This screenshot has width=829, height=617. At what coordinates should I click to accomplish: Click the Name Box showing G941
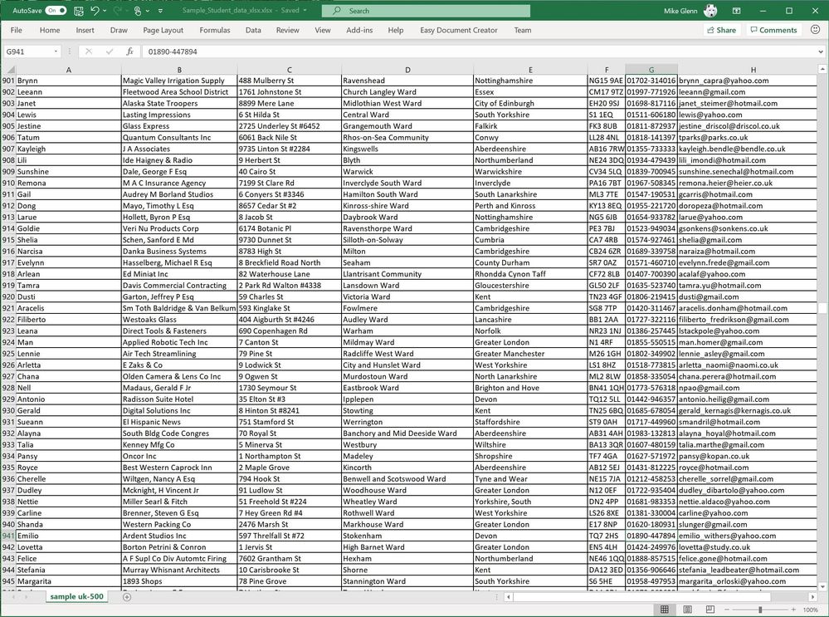[27, 51]
